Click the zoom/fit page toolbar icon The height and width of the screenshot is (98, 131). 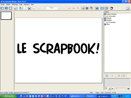click(16, 8)
